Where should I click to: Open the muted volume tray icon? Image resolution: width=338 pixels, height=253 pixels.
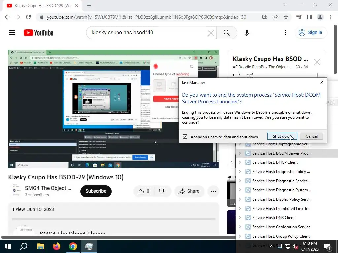(x=295, y=246)
